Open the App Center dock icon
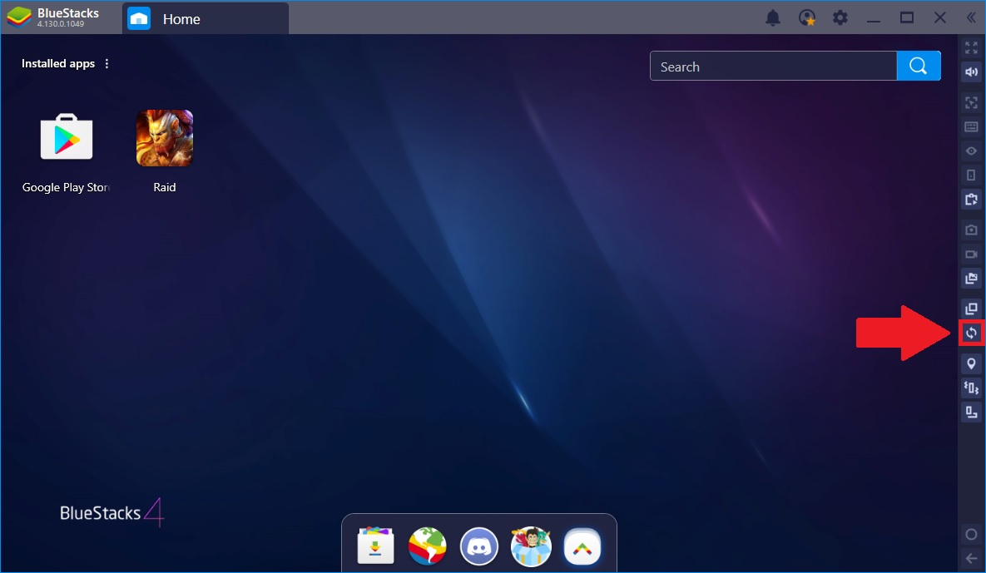The width and height of the screenshot is (986, 573). [x=375, y=546]
